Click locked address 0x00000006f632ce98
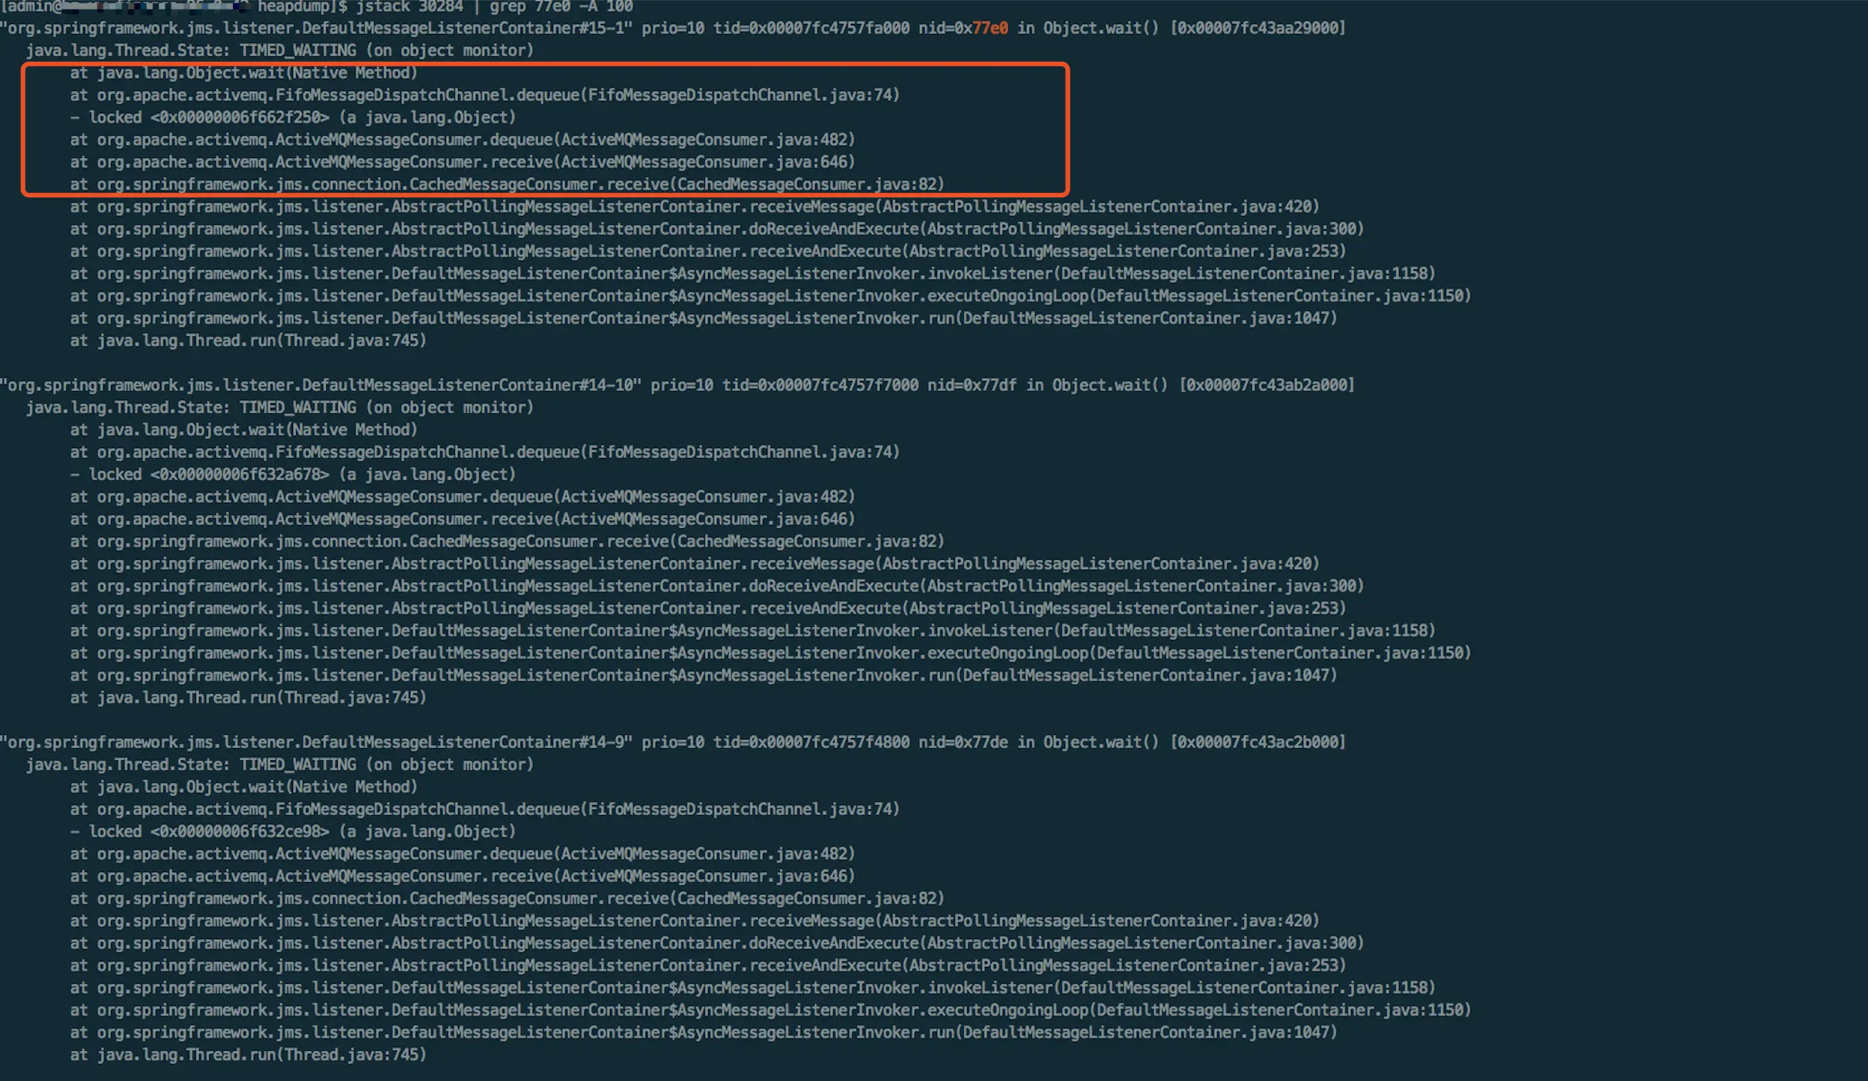The height and width of the screenshot is (1081, 1868). (x=240, y=832)
